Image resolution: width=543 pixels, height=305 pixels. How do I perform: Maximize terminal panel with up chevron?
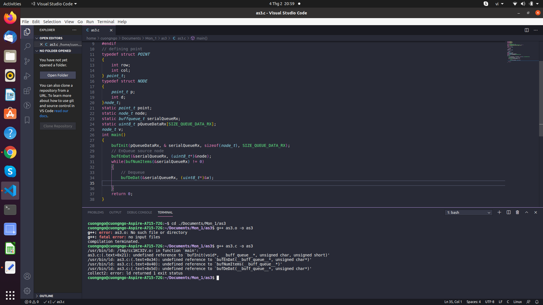[526, 212]
